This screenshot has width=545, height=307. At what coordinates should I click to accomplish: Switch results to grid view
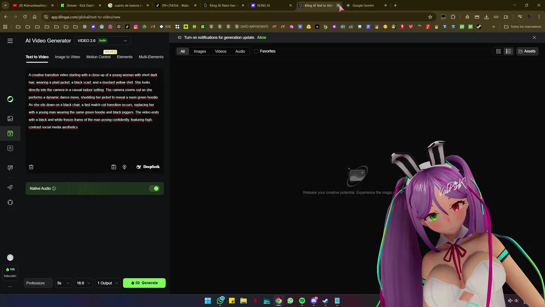point(498,51)
